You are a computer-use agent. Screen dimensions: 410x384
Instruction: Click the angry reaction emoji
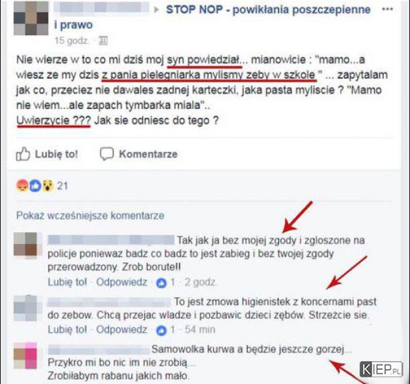[x=22, y=186]
